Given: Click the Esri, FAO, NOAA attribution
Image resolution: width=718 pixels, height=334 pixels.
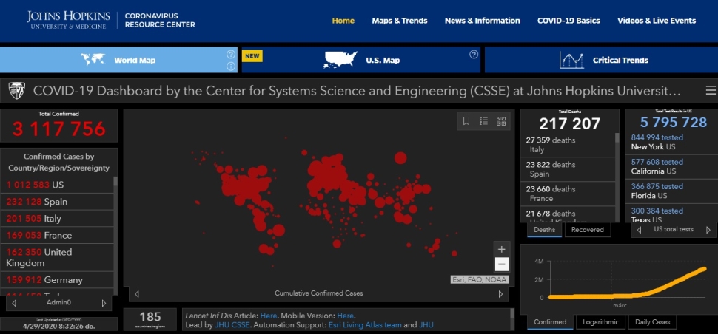Looking at the screenshot, I should tap(480, 279).
